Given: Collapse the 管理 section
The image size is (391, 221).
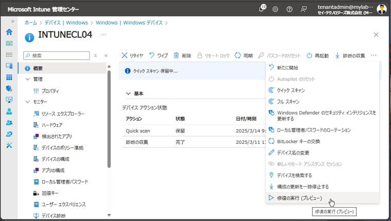Looking at the screenshot, I should [28, 79].
